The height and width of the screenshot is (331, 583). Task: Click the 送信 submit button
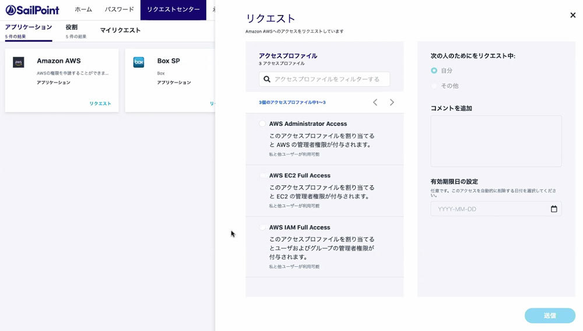click(x=549, y=315)
